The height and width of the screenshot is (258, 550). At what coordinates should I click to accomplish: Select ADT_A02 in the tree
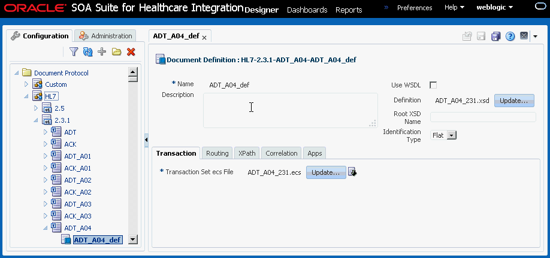(x=77, y=180)
